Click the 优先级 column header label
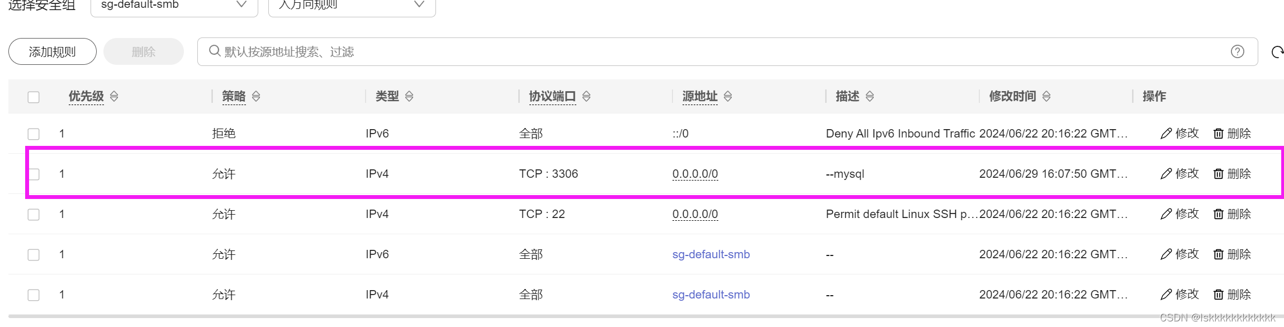The height and width of the screenshot is (327, 1284). (x=86, y=96)
